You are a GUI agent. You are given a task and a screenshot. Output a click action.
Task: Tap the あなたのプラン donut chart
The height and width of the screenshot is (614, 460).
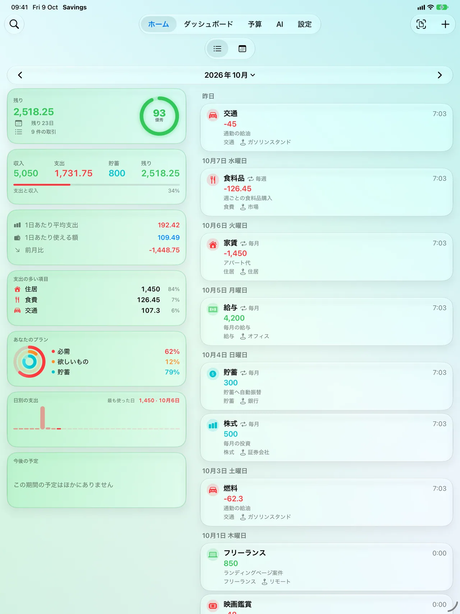click(29, 362)
